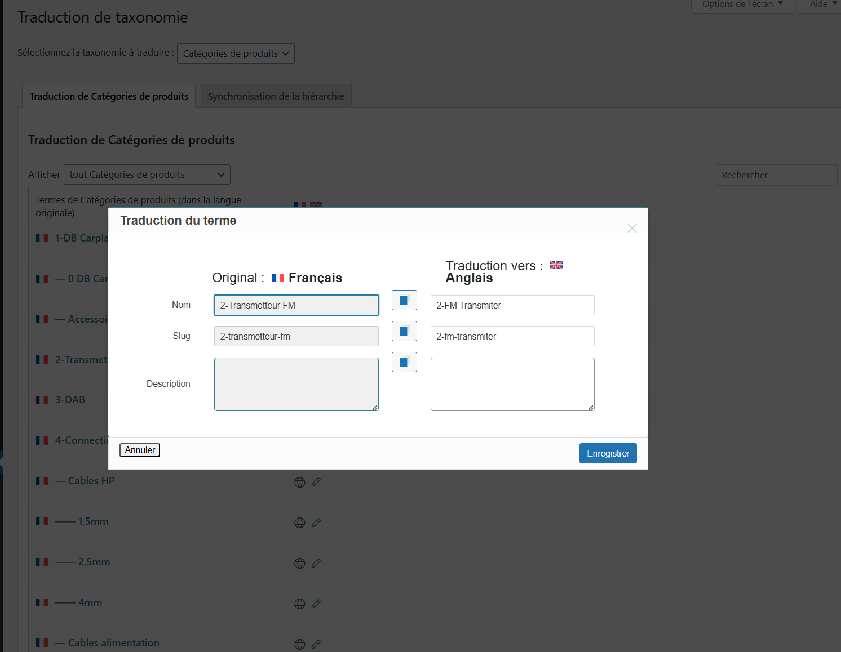Image resolution: width=841 pixels, height=652 pixels.
Task: Click the English description textarea
Action: (x=512, y=384)
